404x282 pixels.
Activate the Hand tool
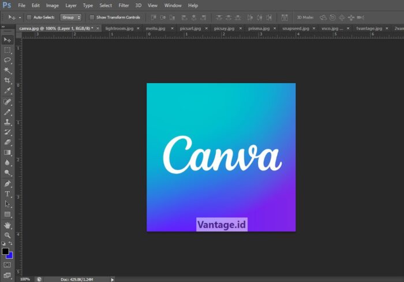[x=8, y=225]
